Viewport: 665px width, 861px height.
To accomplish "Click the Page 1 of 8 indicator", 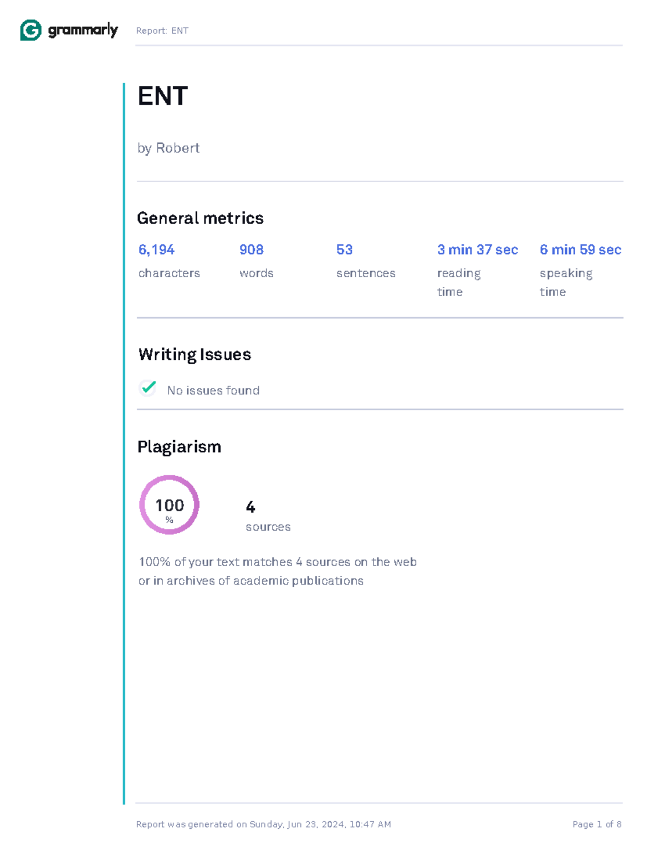I will click(x=597, y=824).
